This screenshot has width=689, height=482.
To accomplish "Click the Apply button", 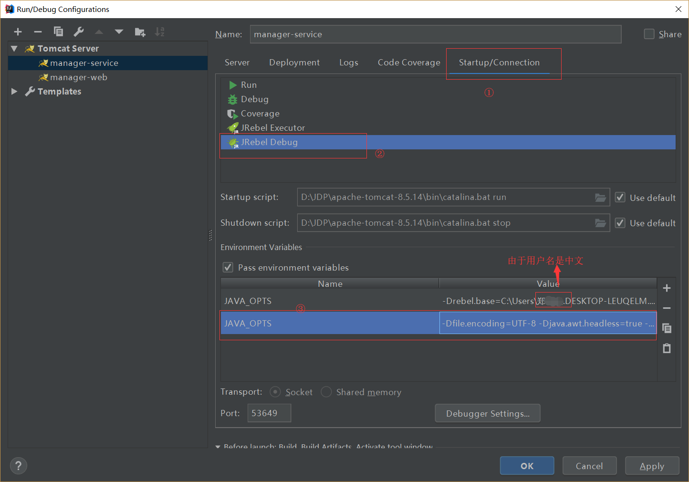I will (652, 466).
